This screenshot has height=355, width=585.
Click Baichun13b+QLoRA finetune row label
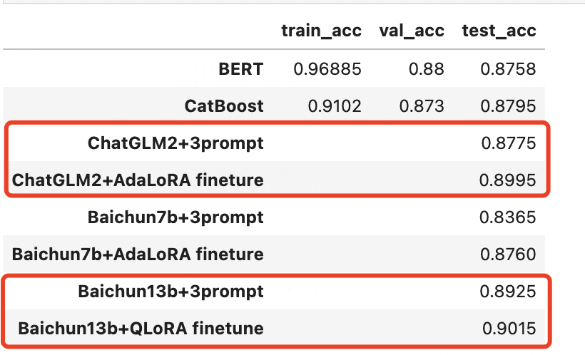(141, 329)
